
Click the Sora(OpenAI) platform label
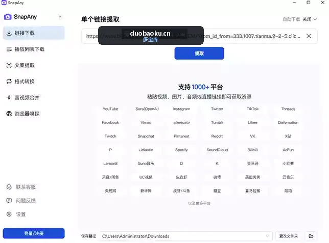(x=147, y=109)
